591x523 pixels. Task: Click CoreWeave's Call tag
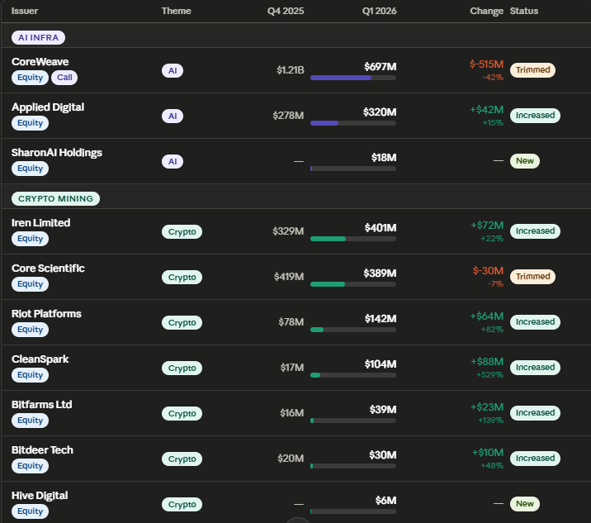point(64,78)
